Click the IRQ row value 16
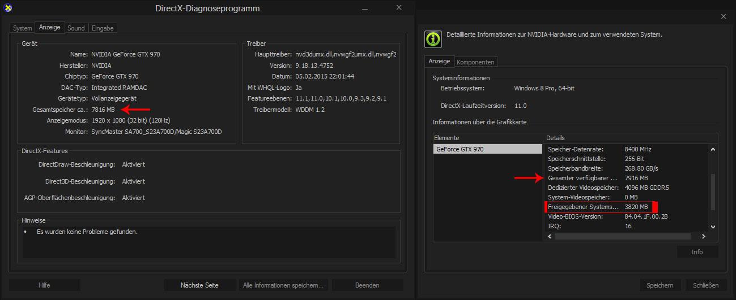Viewport: 736px width, 300px height. [x=628, y=226]
